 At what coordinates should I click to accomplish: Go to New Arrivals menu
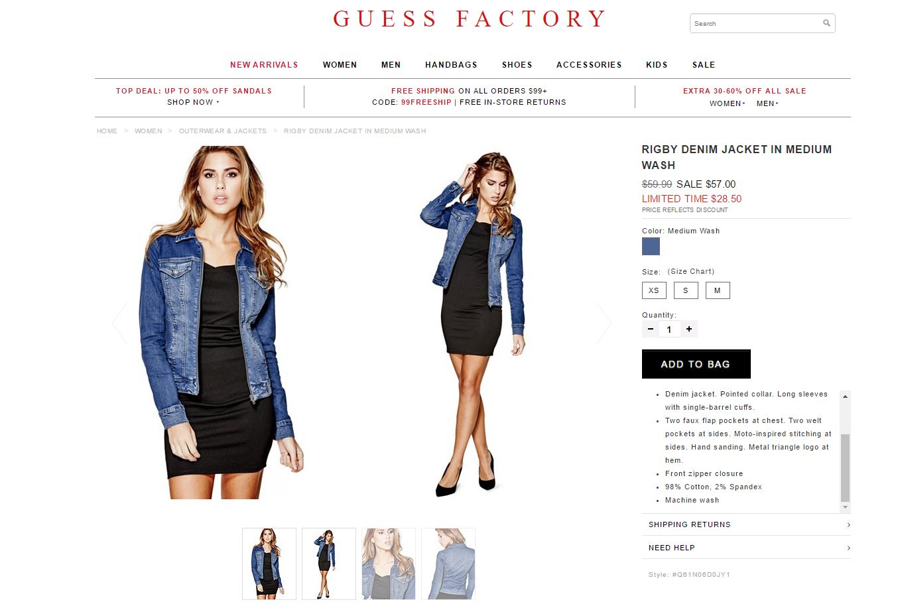click(x=264, y=65)
